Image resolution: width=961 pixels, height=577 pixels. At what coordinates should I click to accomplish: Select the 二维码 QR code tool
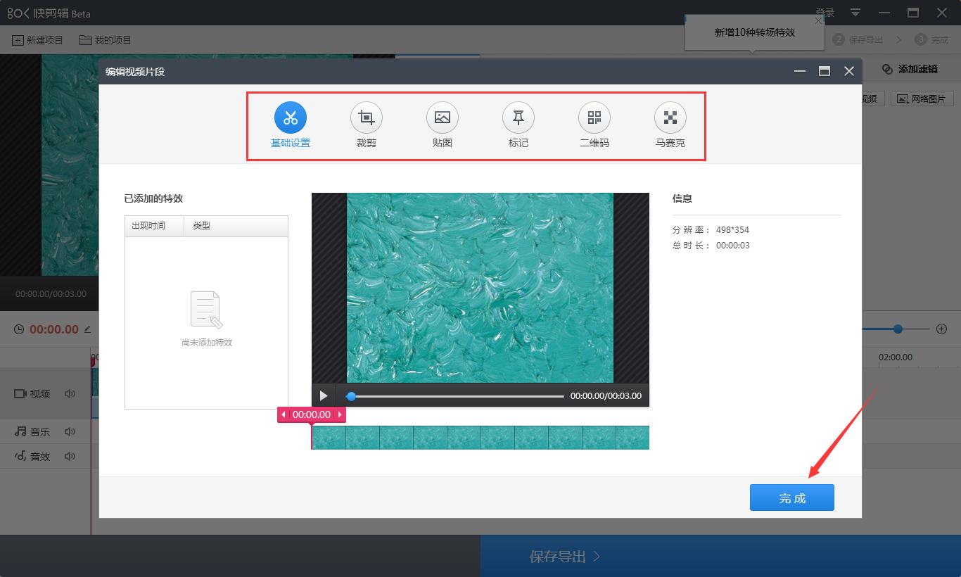tap(594, 117)
